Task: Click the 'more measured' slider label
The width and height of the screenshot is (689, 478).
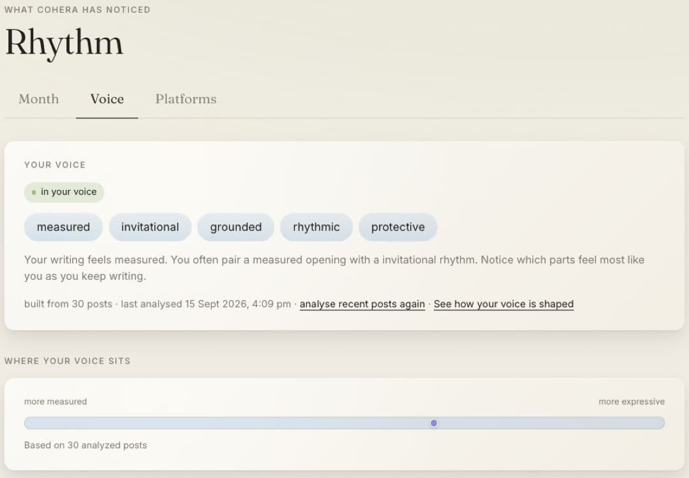Action: (56, 402)
